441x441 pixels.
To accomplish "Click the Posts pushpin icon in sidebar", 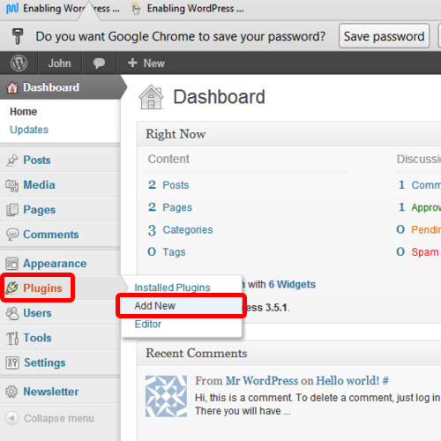I will click(x=12, y=161).
